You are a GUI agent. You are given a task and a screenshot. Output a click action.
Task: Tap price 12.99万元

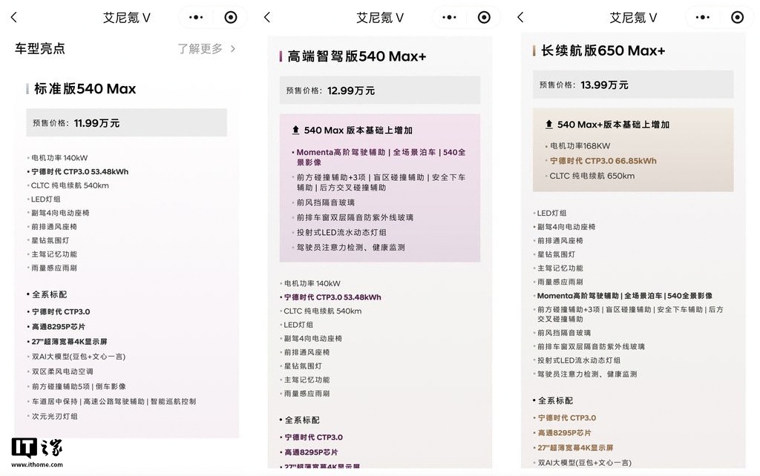(x=351, y=90)
